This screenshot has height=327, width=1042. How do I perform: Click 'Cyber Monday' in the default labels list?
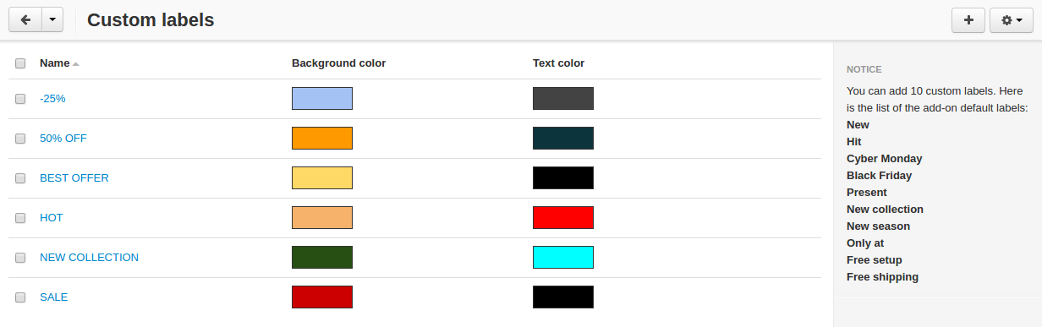(884, 159)
